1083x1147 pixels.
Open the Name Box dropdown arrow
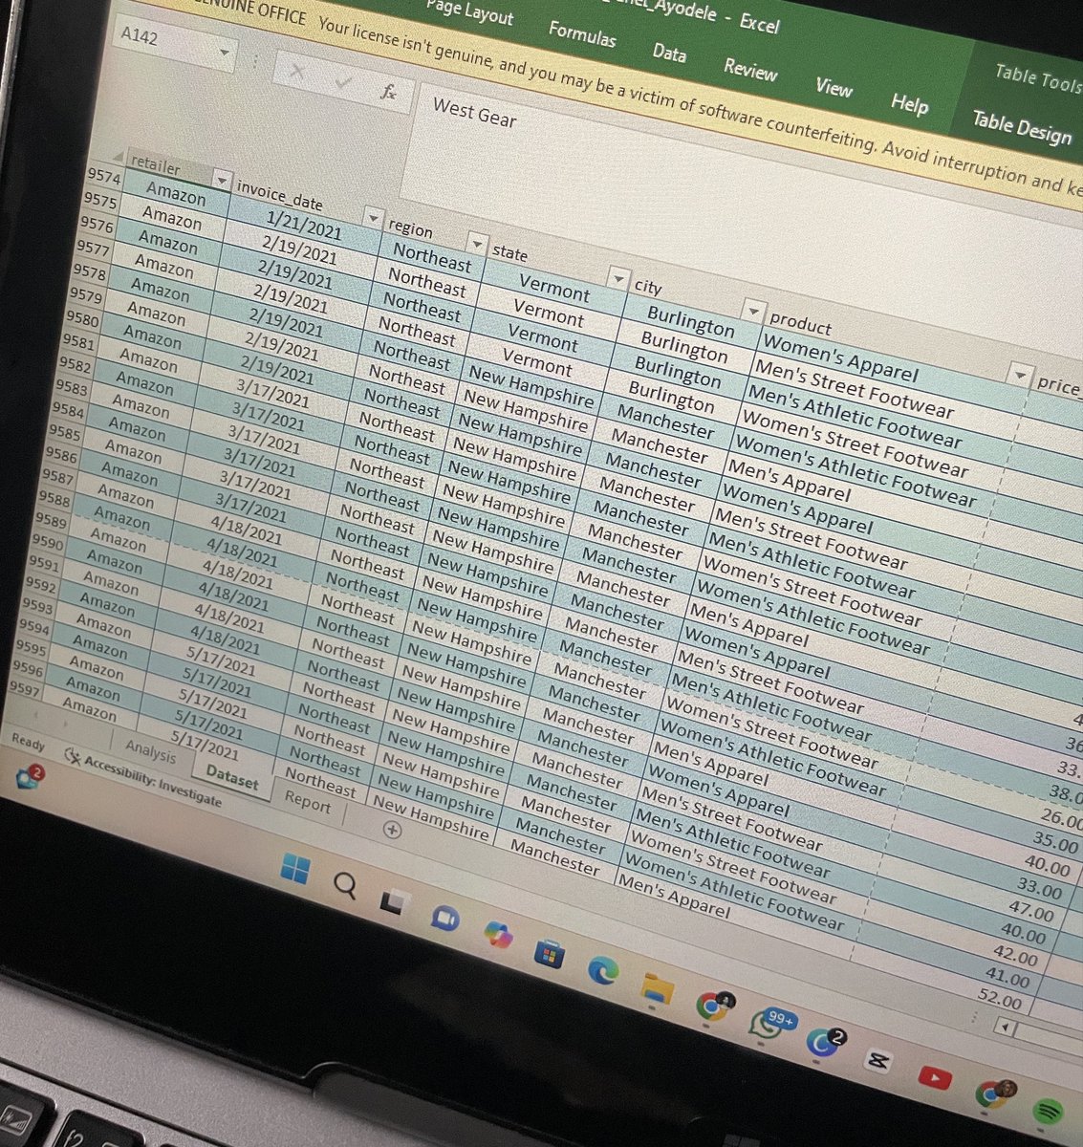click(x=224, y=50)
